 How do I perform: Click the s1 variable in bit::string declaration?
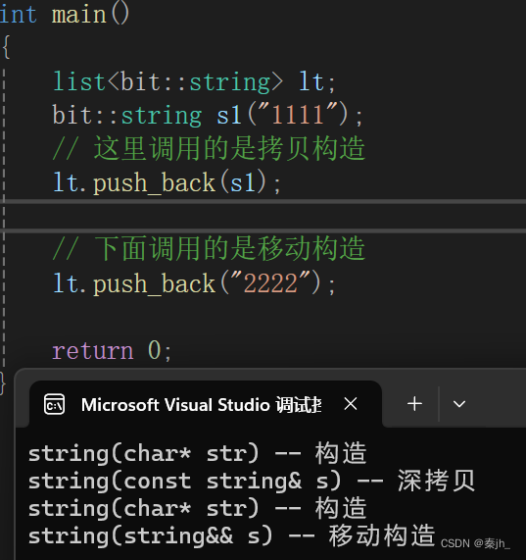tap(229, 116)
